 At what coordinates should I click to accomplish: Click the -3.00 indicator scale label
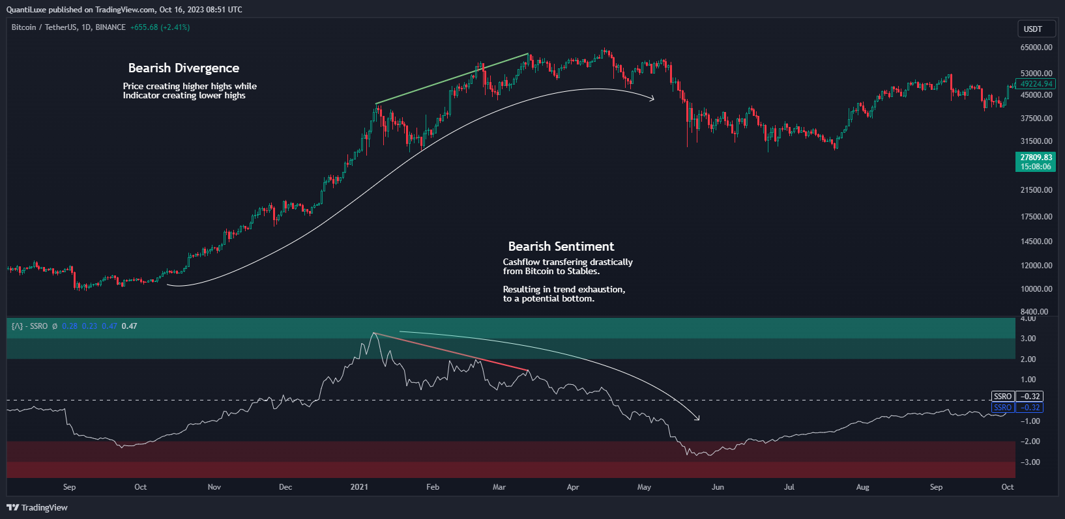click(1030, 462)
